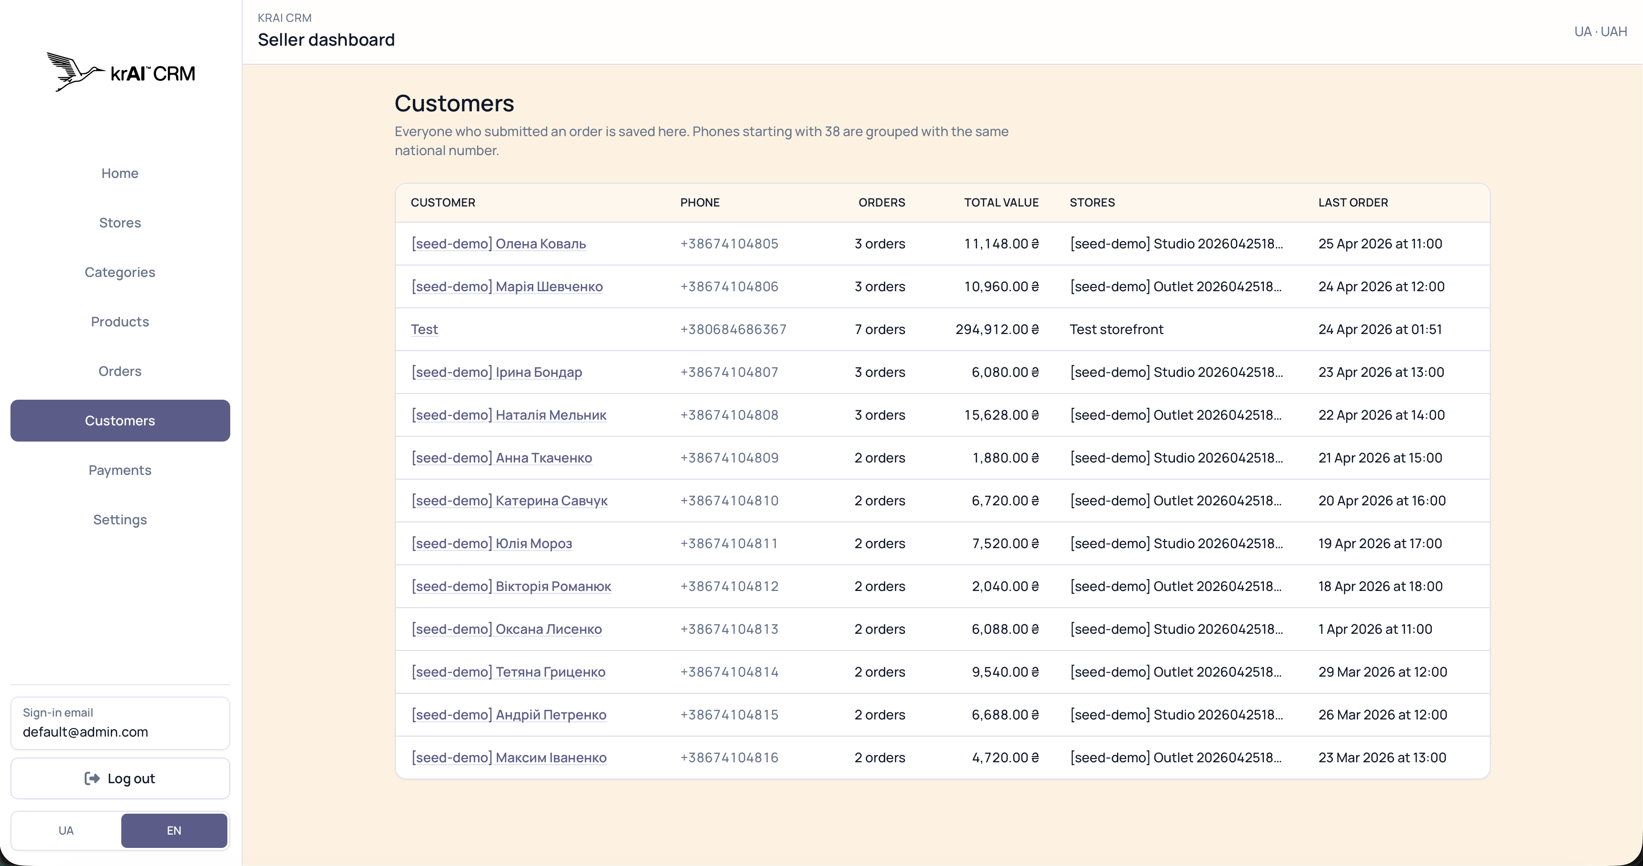Image resolution: width=1643 pixels, height=866 pixels.
Task: Click the UA · UAH locale indicator
Action: 1600,31
